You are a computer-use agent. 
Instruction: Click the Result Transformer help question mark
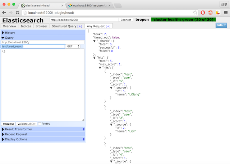[x=83, y=129]
